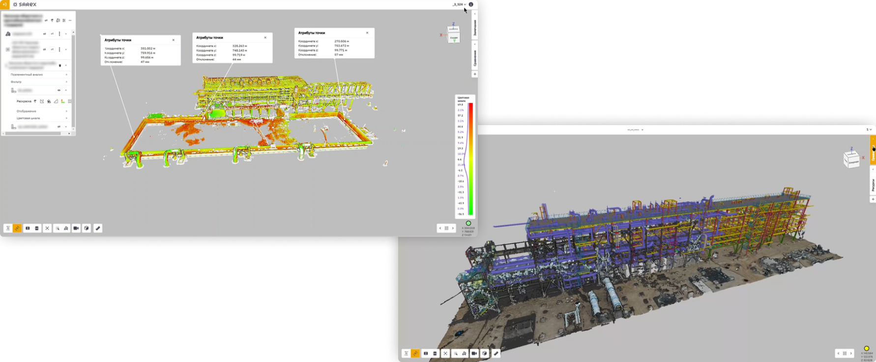Click the video camera tool in left viewer
This screenshot has width=876, height=362.
pos(76,228)
